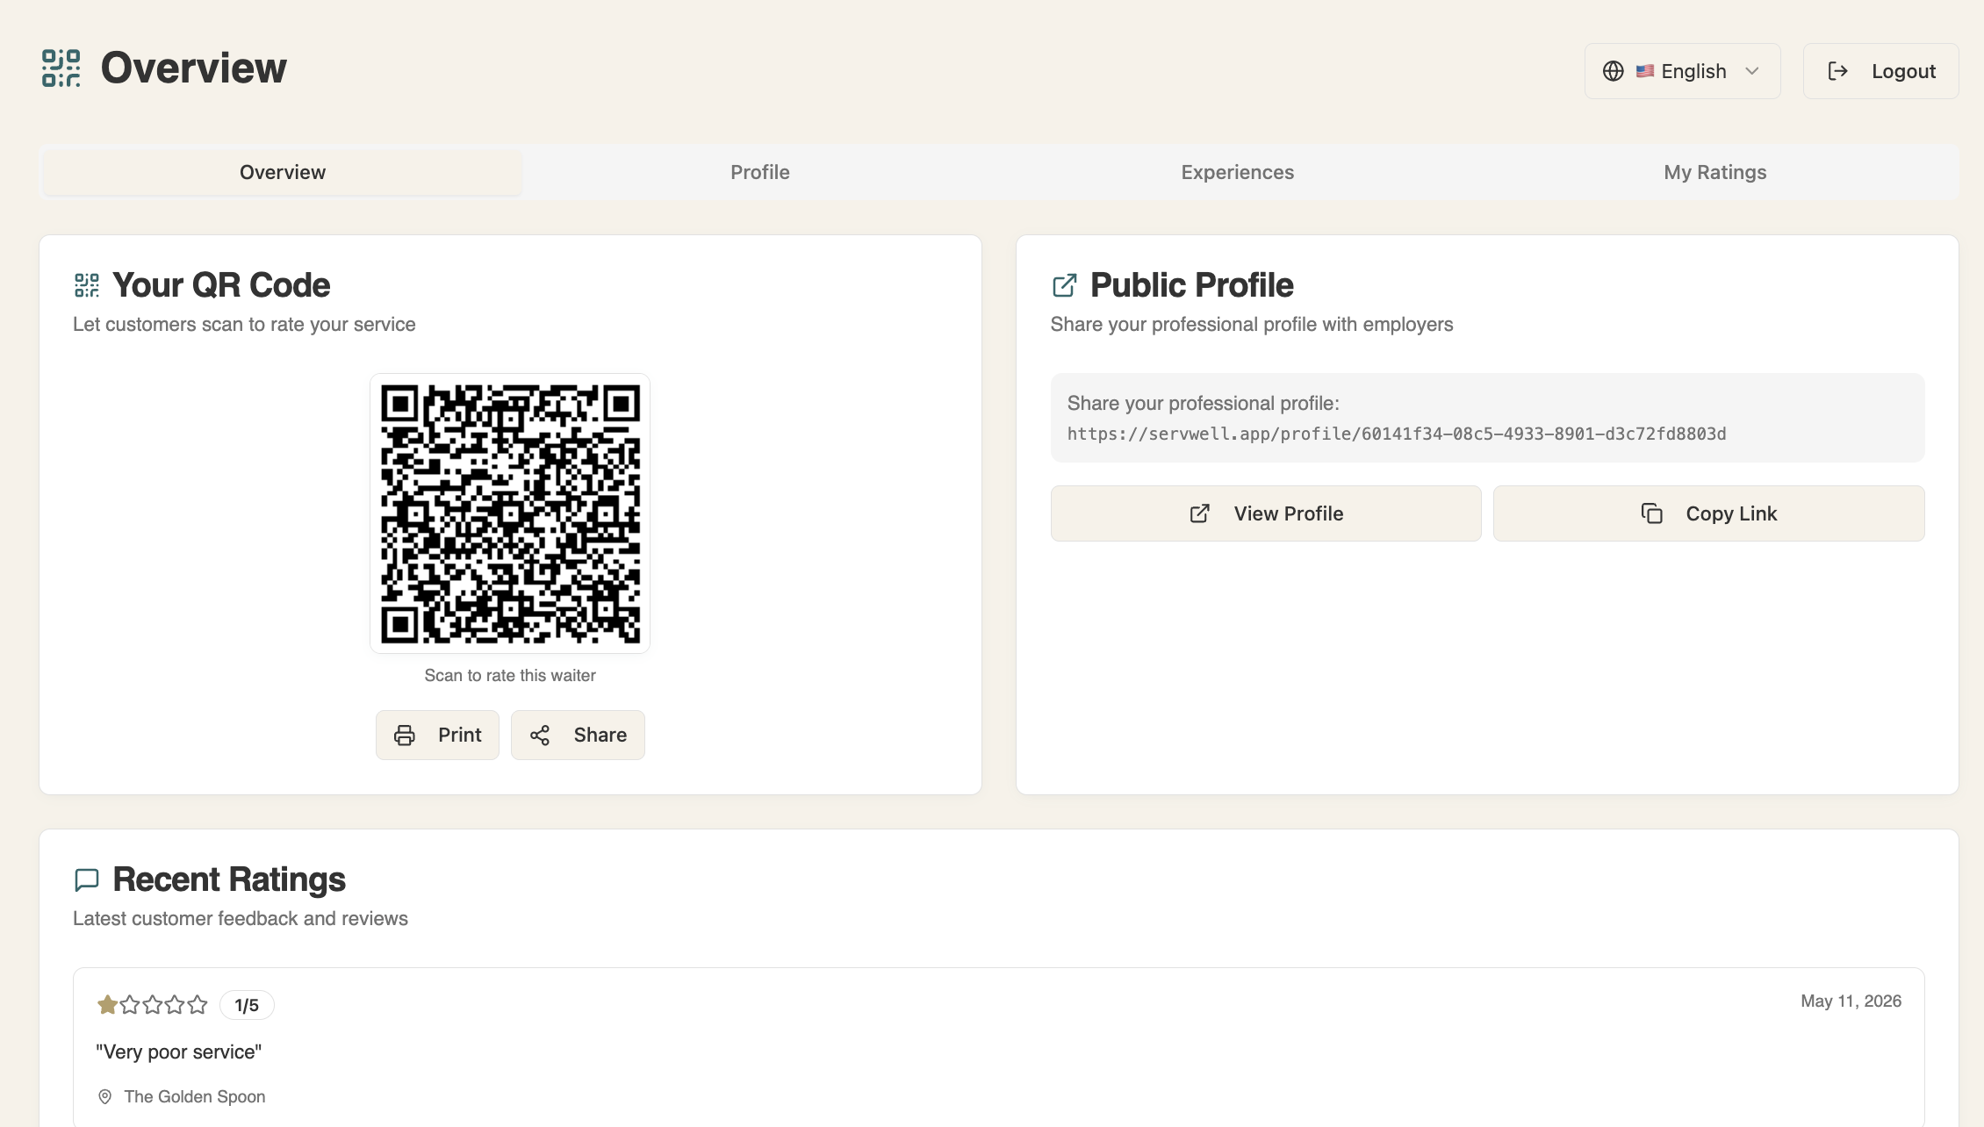Viewport: 1984px width, 1127px height.
Task: Click the US flag icon
Action: (1645, 71)
